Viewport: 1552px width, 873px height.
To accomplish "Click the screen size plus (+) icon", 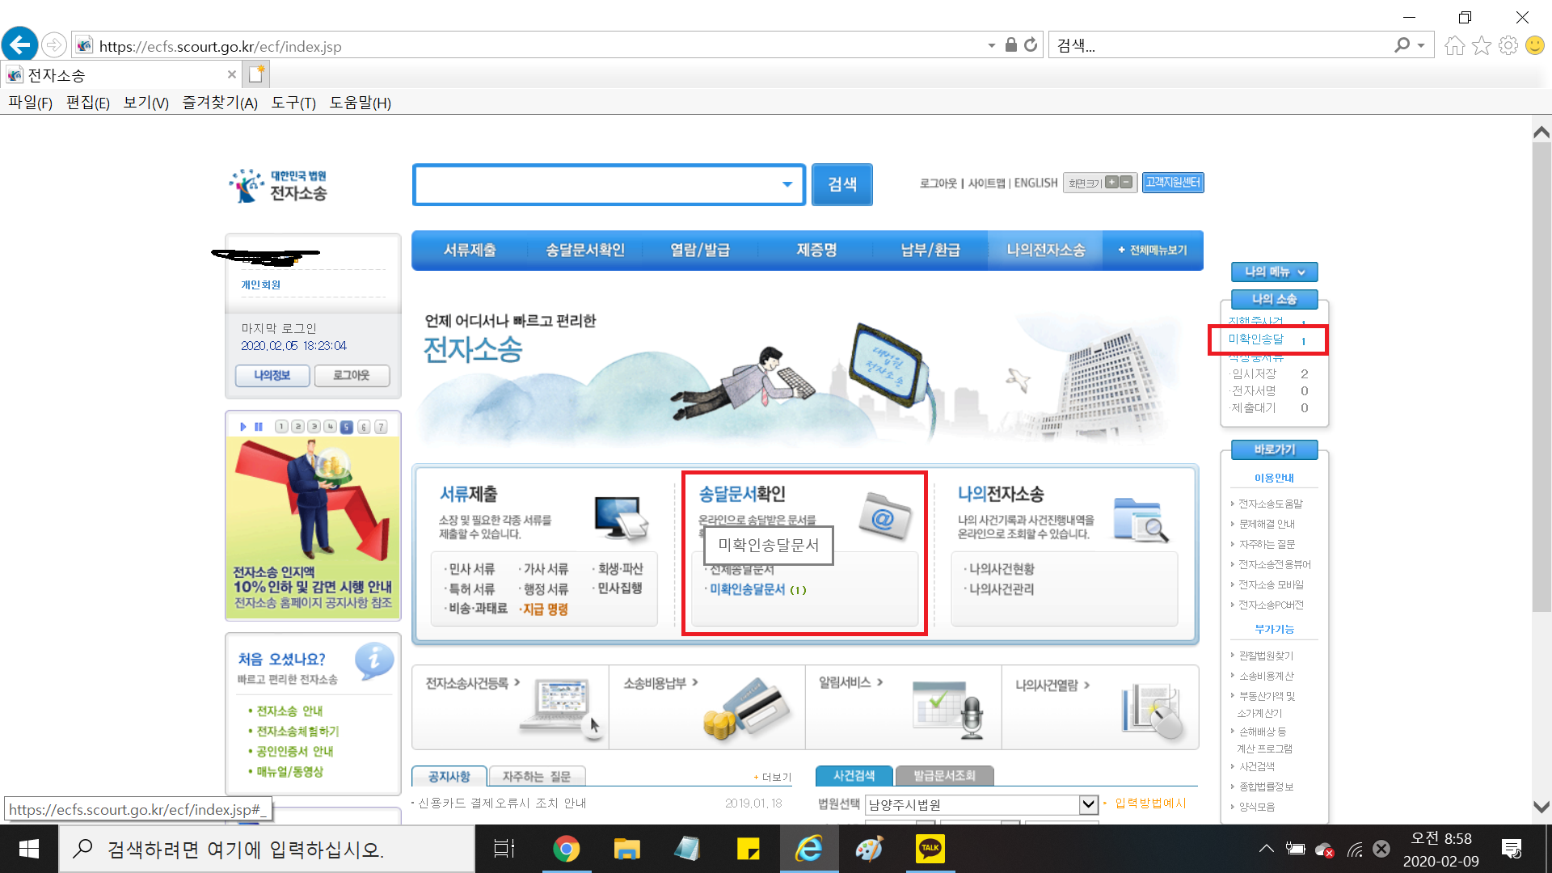I will tap(1112, 183).
